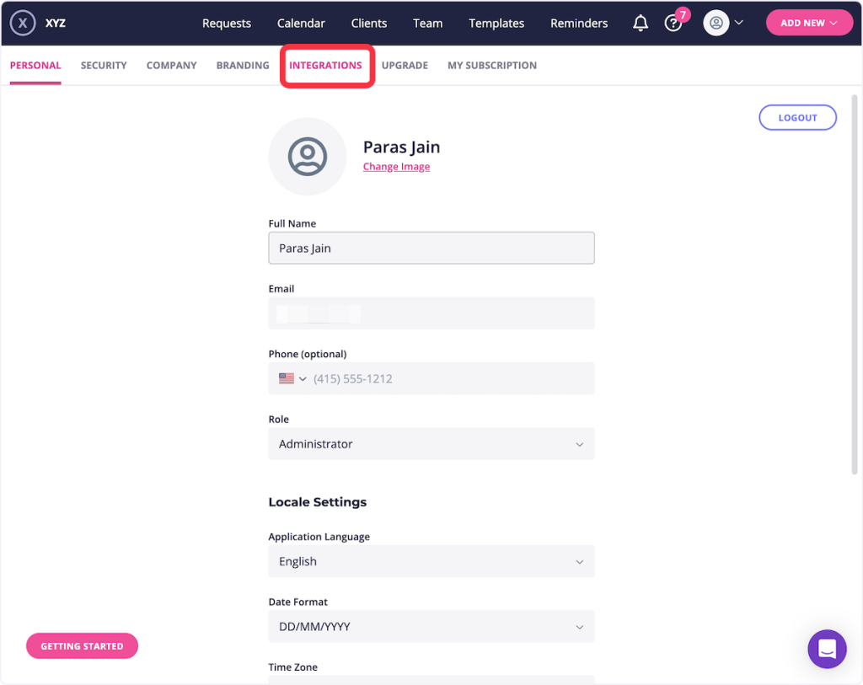Click the Getting Started button
This screenshot has width=863, height=685.
[x=82, y=646]
